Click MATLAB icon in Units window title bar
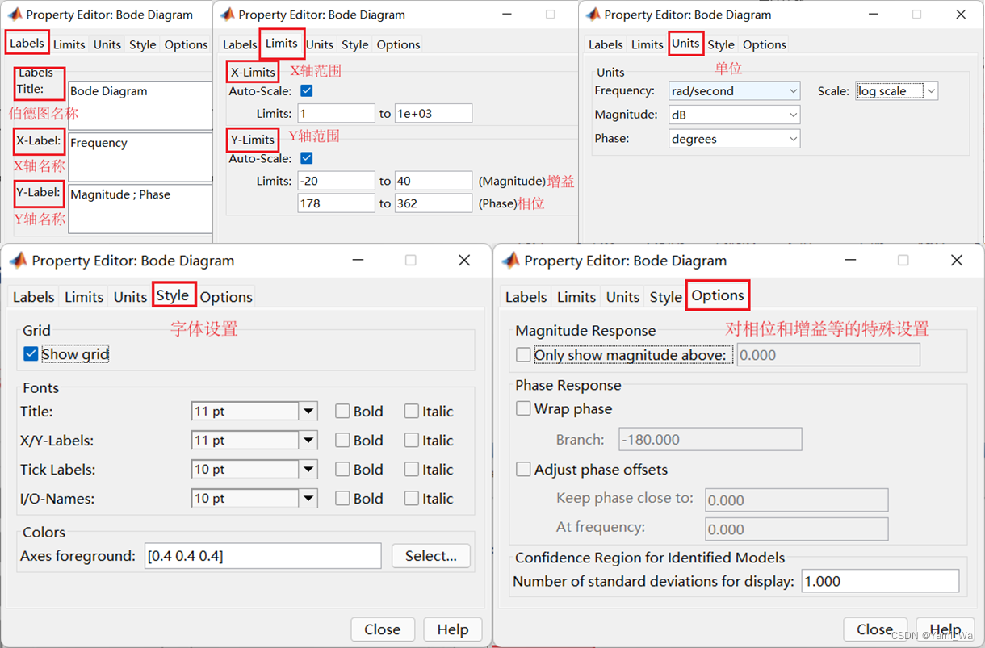Image resolution: width=985 pixels, height=648 pixels. point(593,15)
